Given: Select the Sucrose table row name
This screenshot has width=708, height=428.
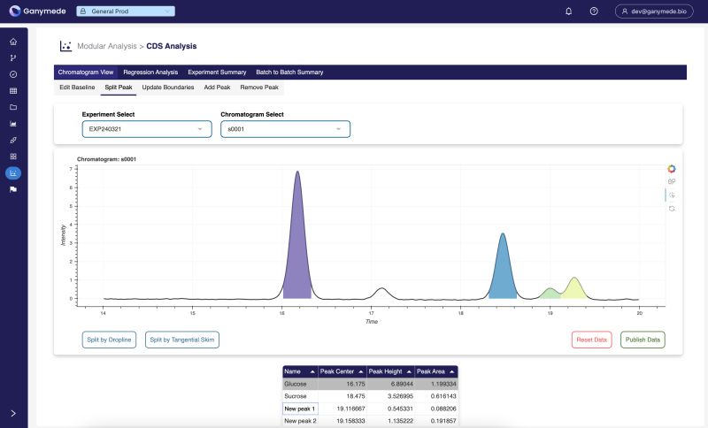Looking at the screenshot, I should [x=300, y=396].
